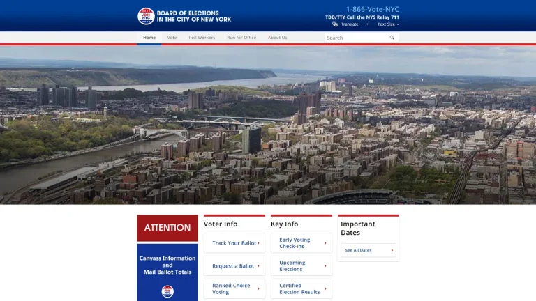The image size is (536, 301).
Task: Open Canvass Information and Mail Ballot Totals
Action: tap(167, 272)
